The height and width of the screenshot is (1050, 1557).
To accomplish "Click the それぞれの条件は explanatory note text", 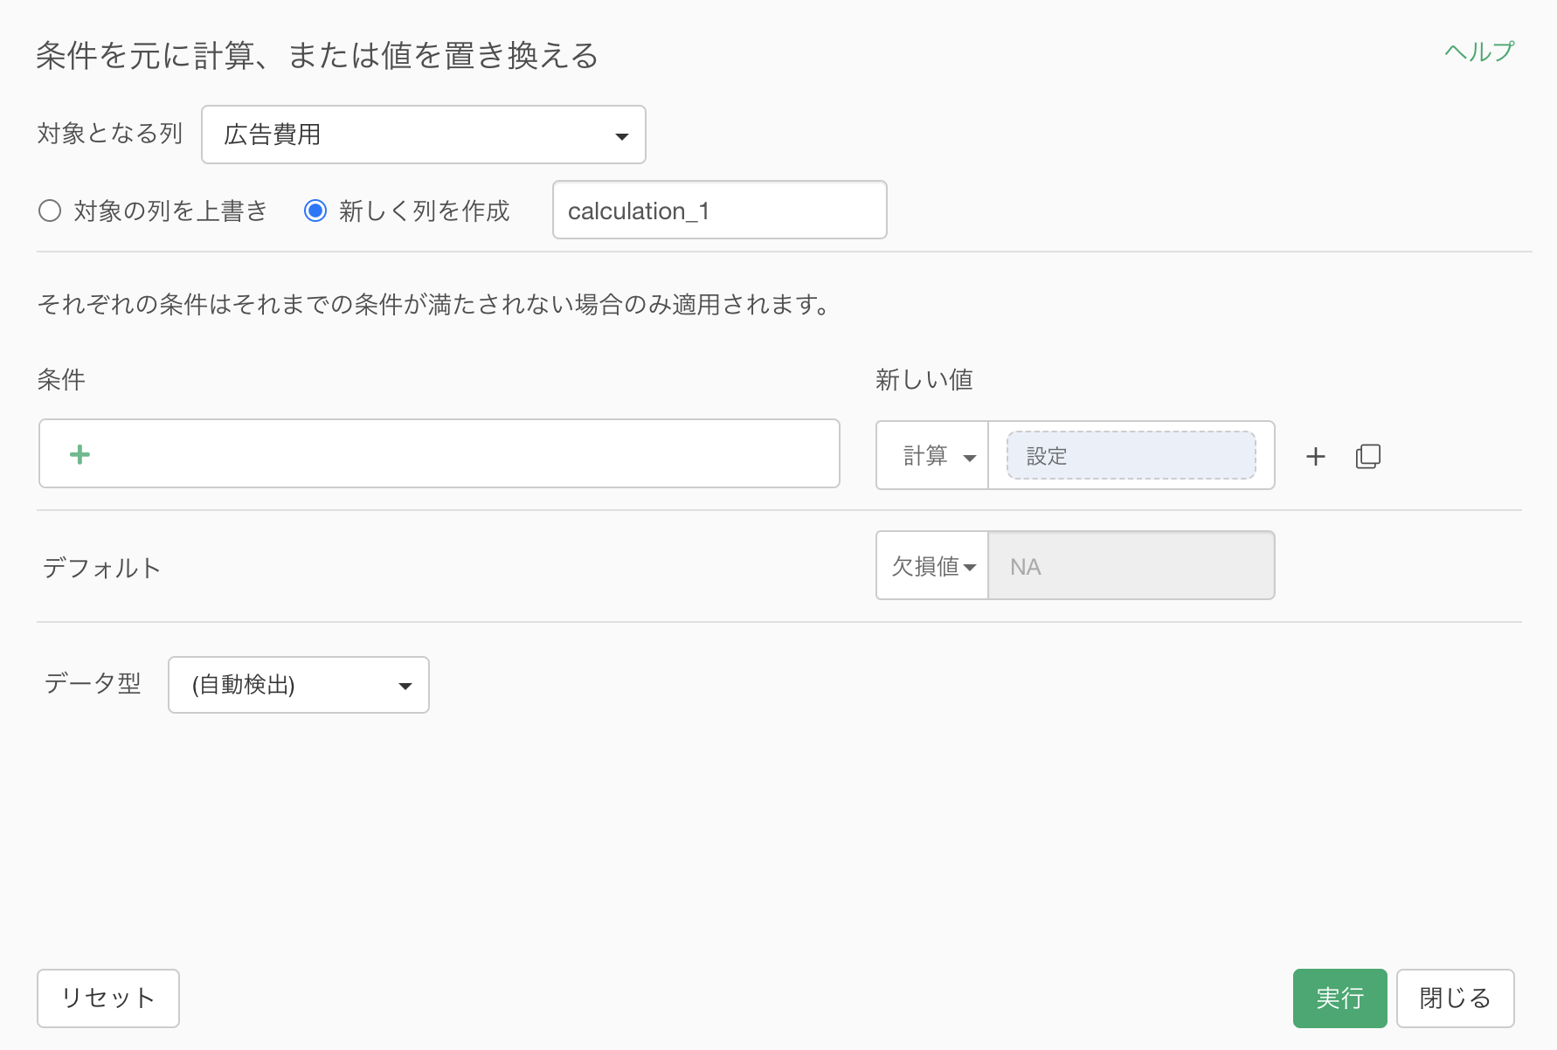I will pyautogui.click(x=433, y=304).
